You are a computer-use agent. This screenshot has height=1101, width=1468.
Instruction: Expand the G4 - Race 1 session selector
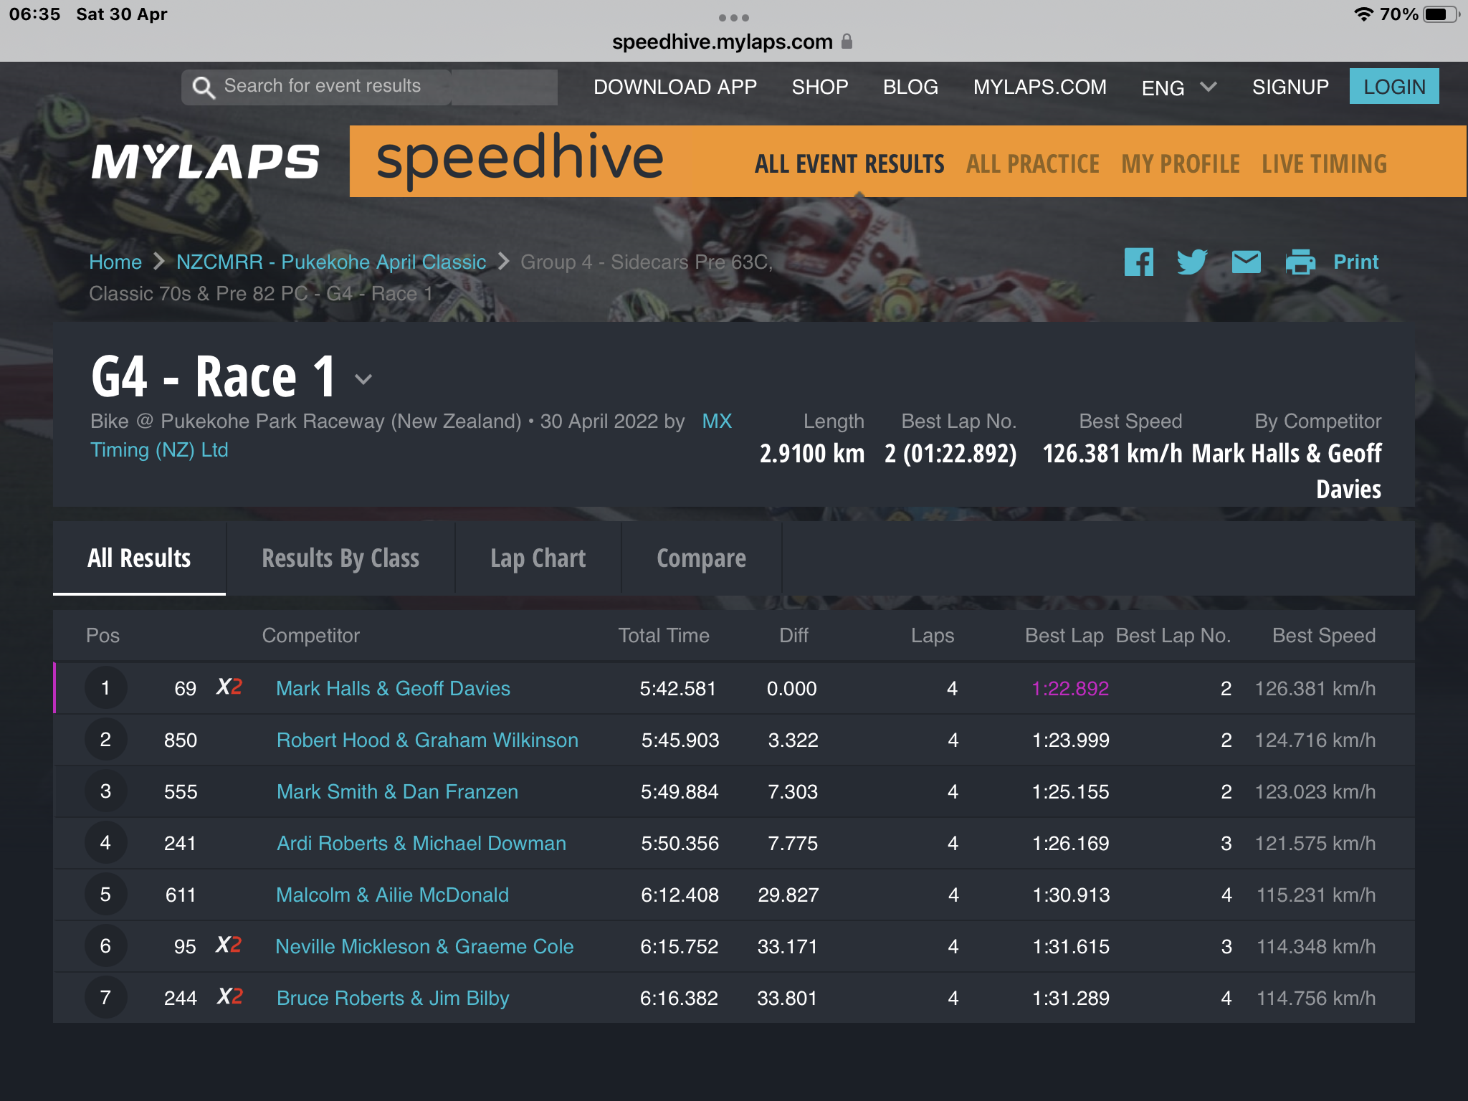pyautogui.click(x=363, y=379)
